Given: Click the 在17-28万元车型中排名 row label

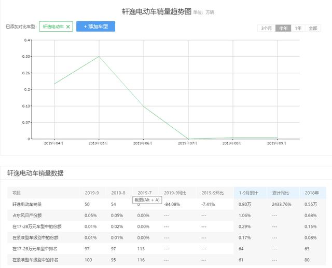Looking at the screenshot, I should click(35, 249).
